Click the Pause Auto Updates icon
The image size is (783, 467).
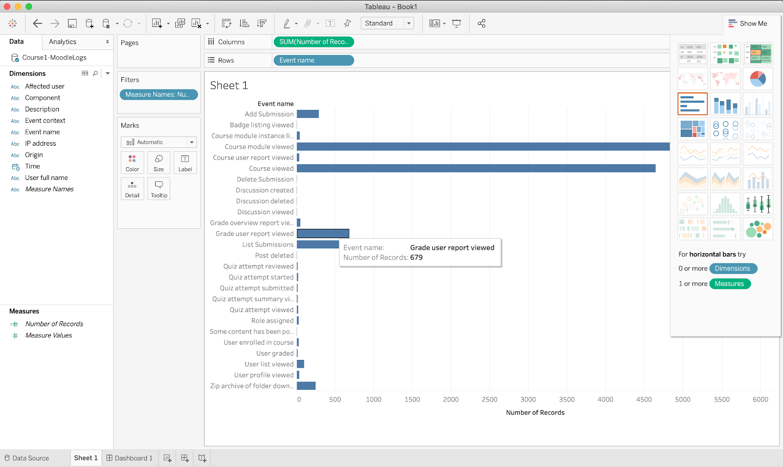click(x=106, y=23)
